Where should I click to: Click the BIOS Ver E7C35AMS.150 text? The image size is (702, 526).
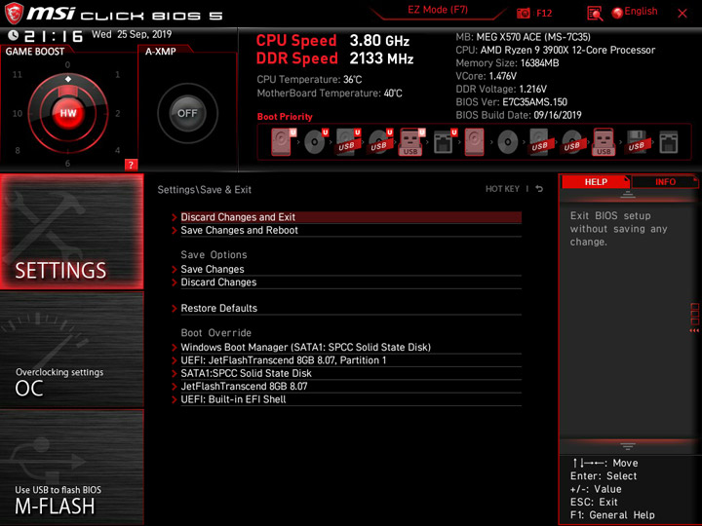click(x=511, y=102)
